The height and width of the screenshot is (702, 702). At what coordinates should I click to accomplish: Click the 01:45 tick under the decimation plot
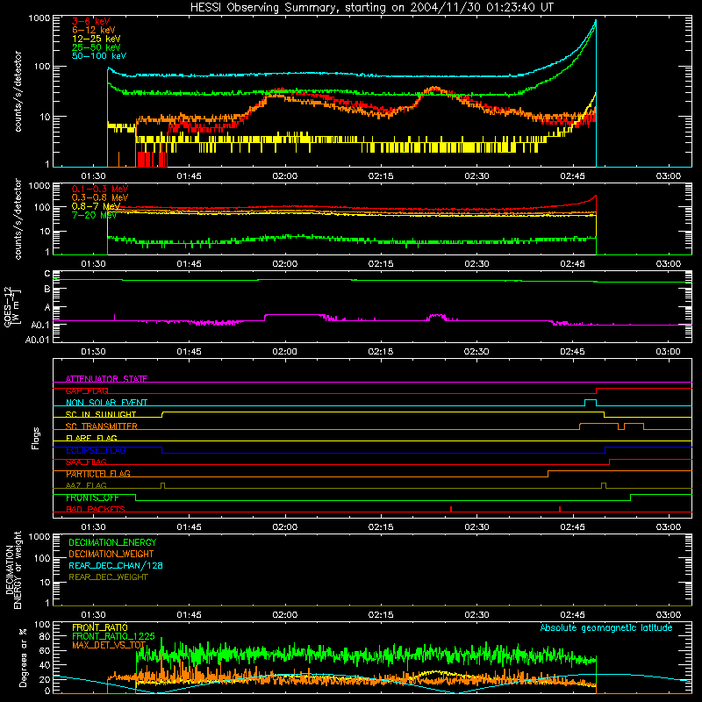[x=189, y=615]
